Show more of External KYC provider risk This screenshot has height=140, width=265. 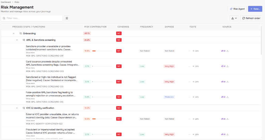[x=30, y=121]
